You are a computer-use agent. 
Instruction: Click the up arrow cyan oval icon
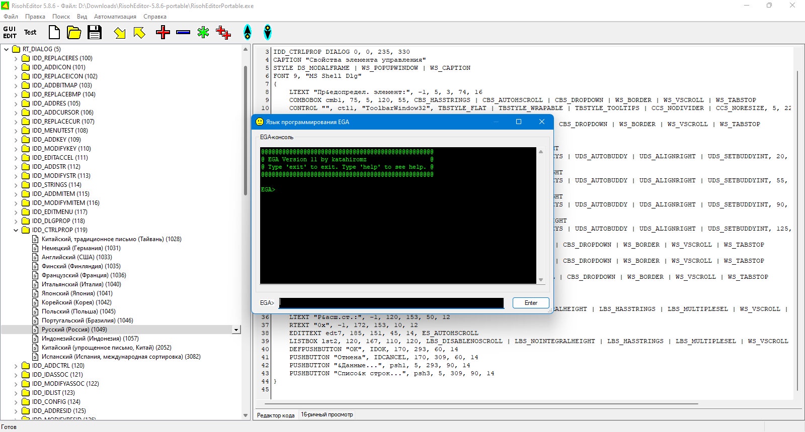tap(248, 33)
